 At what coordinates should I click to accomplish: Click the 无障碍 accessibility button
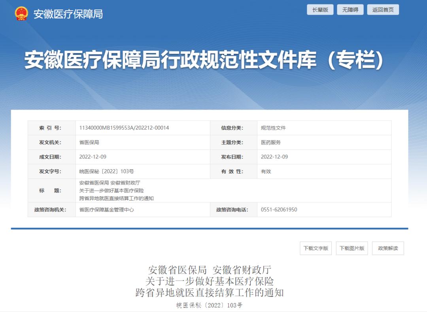pyautogui.click(x=351, y=9)
